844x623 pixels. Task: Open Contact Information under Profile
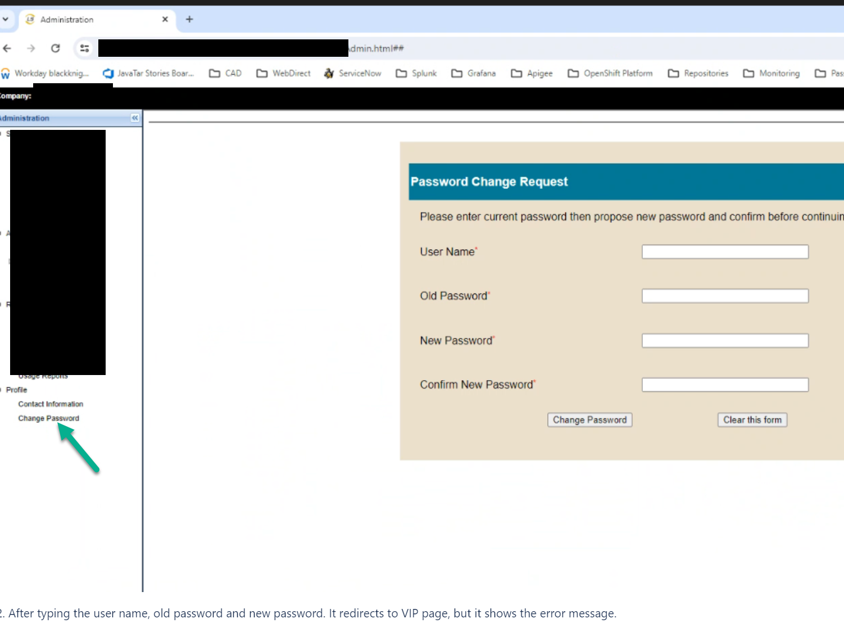click(51, 404)
